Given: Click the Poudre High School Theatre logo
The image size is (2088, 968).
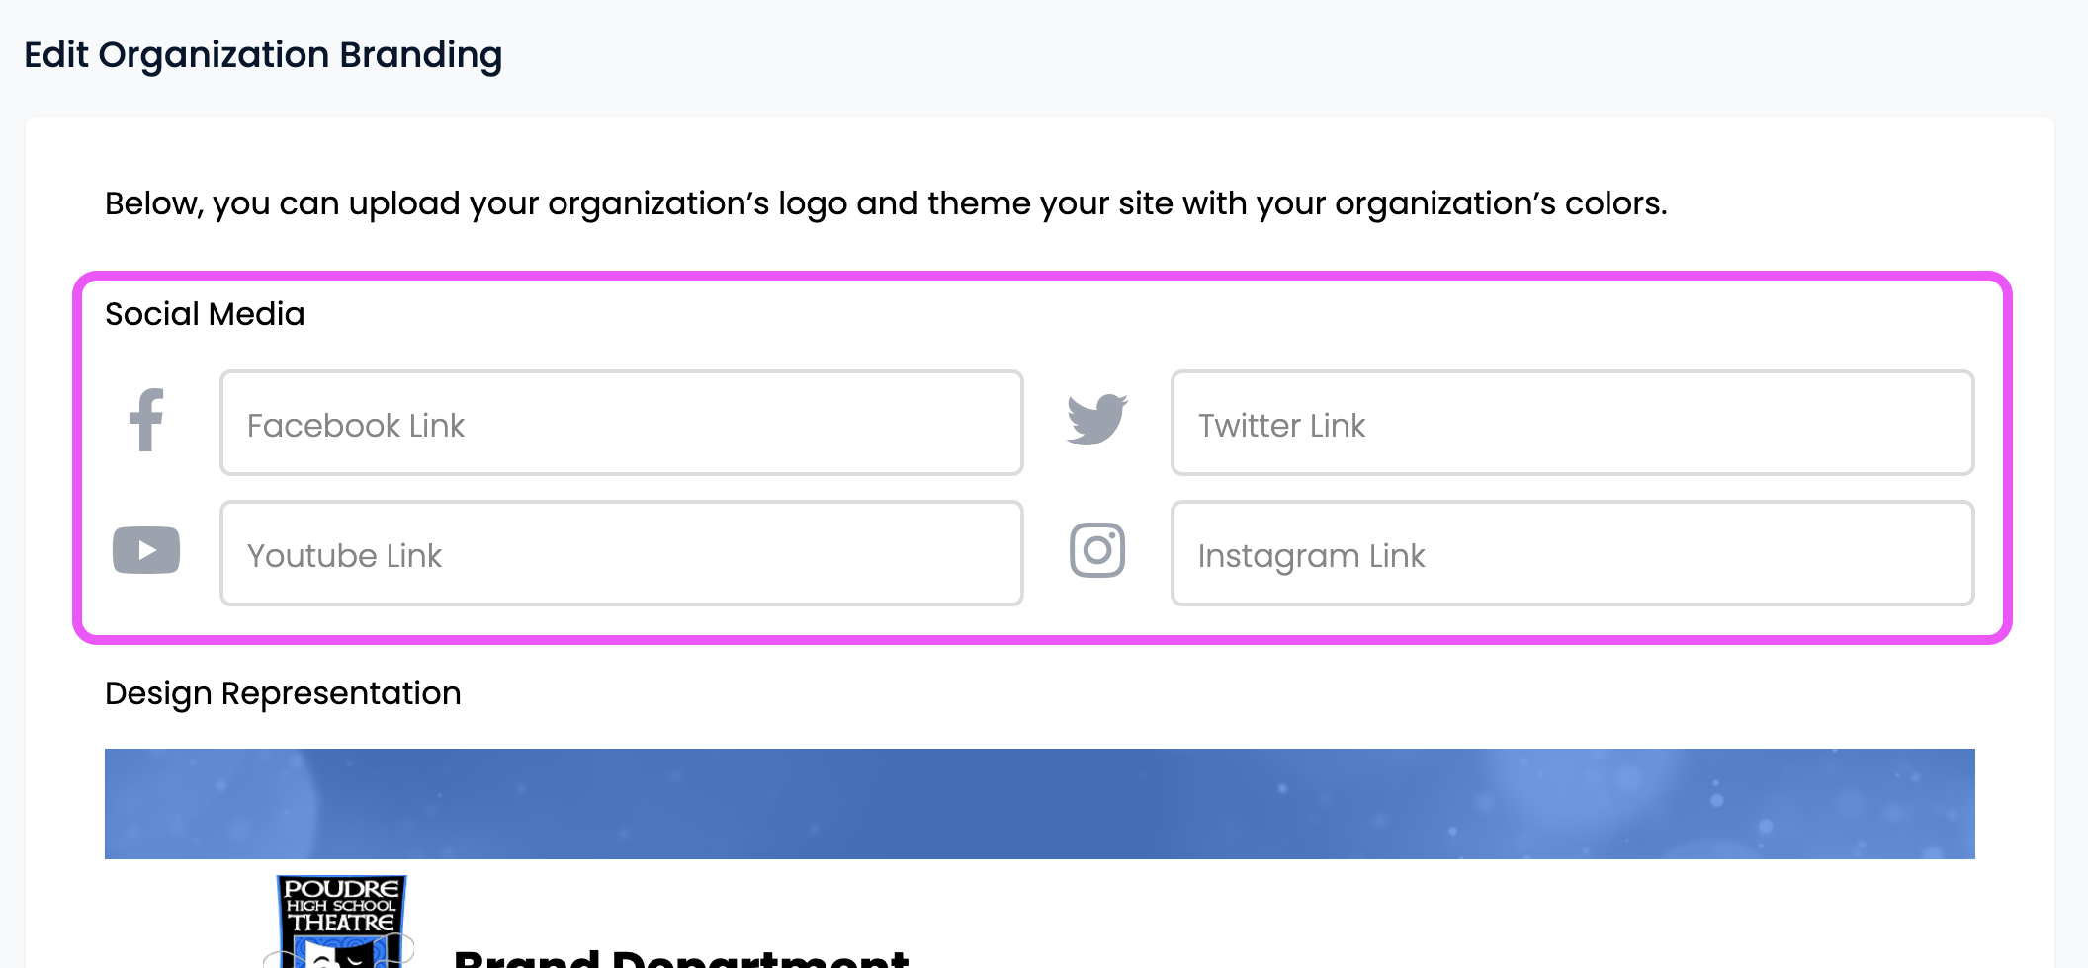Looking at the screenshot, I should point(341,922).
